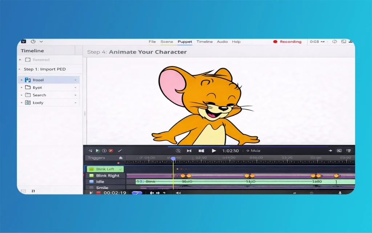Open the Audio menu
Viewport: 372px width, 233px height.
[222, 42]
